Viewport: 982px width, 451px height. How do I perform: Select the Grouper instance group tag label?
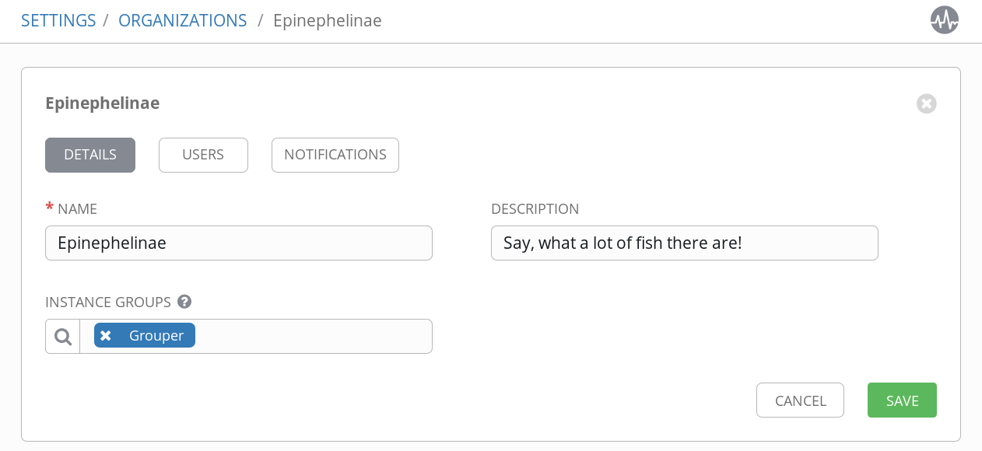[156, 336]
